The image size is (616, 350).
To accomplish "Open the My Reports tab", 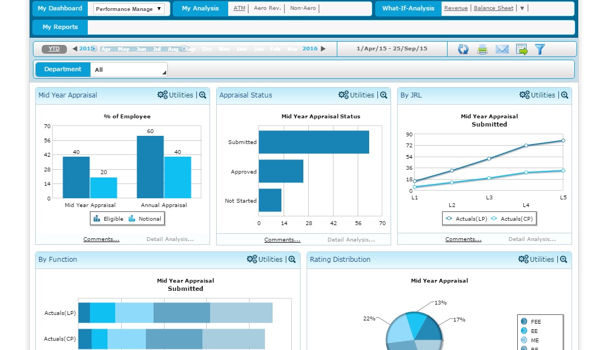I will coord(60,27).
